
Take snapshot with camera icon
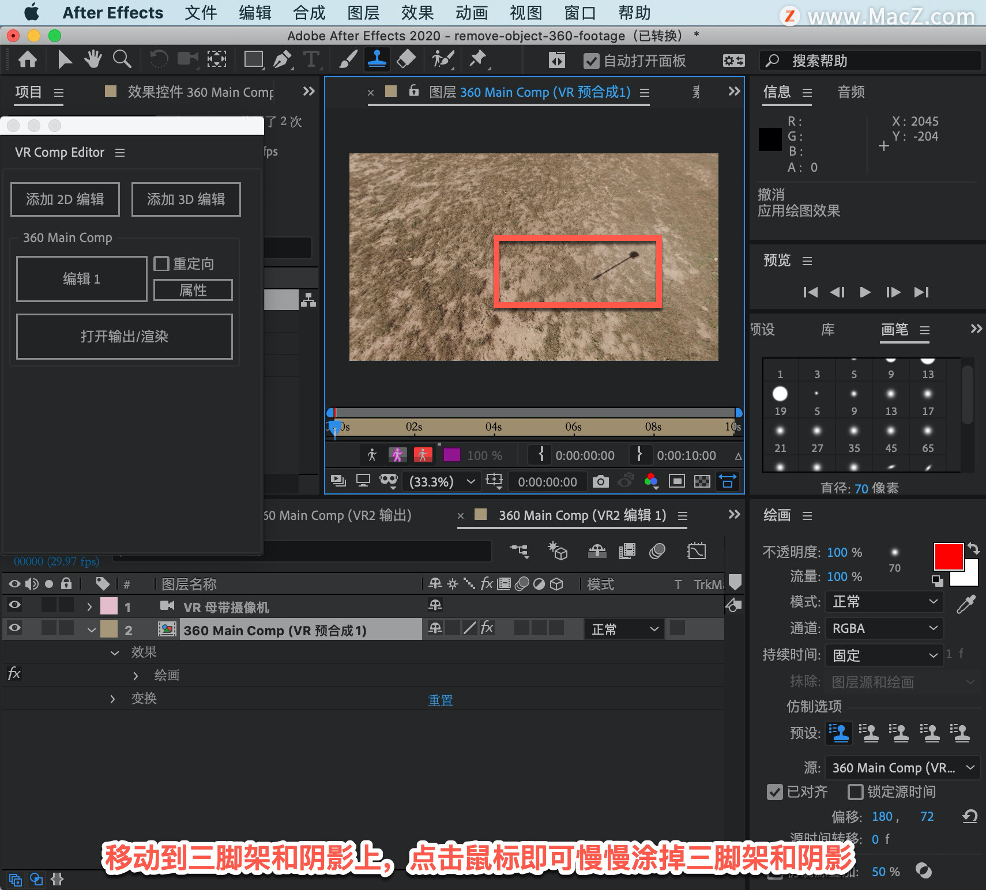coord(600,481)
